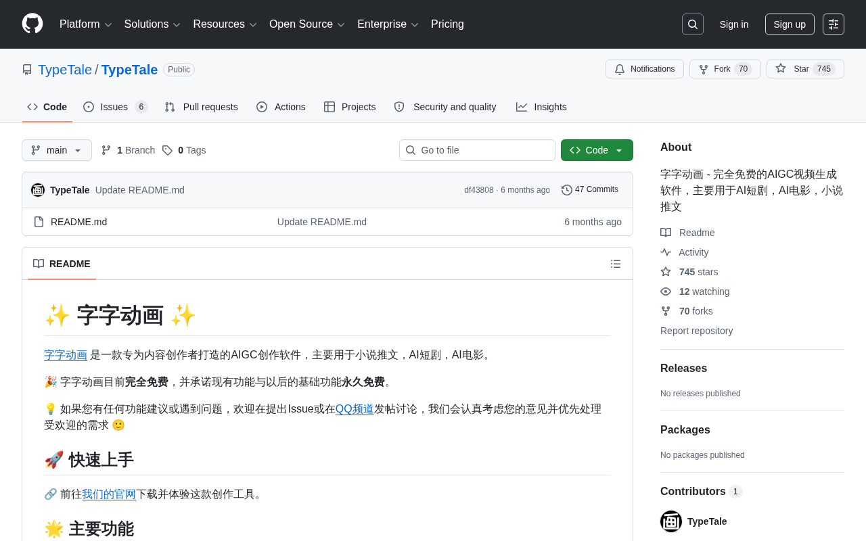Switch to the Actions tab
This screenshot has height=541, width=866.
click(281, 107)
